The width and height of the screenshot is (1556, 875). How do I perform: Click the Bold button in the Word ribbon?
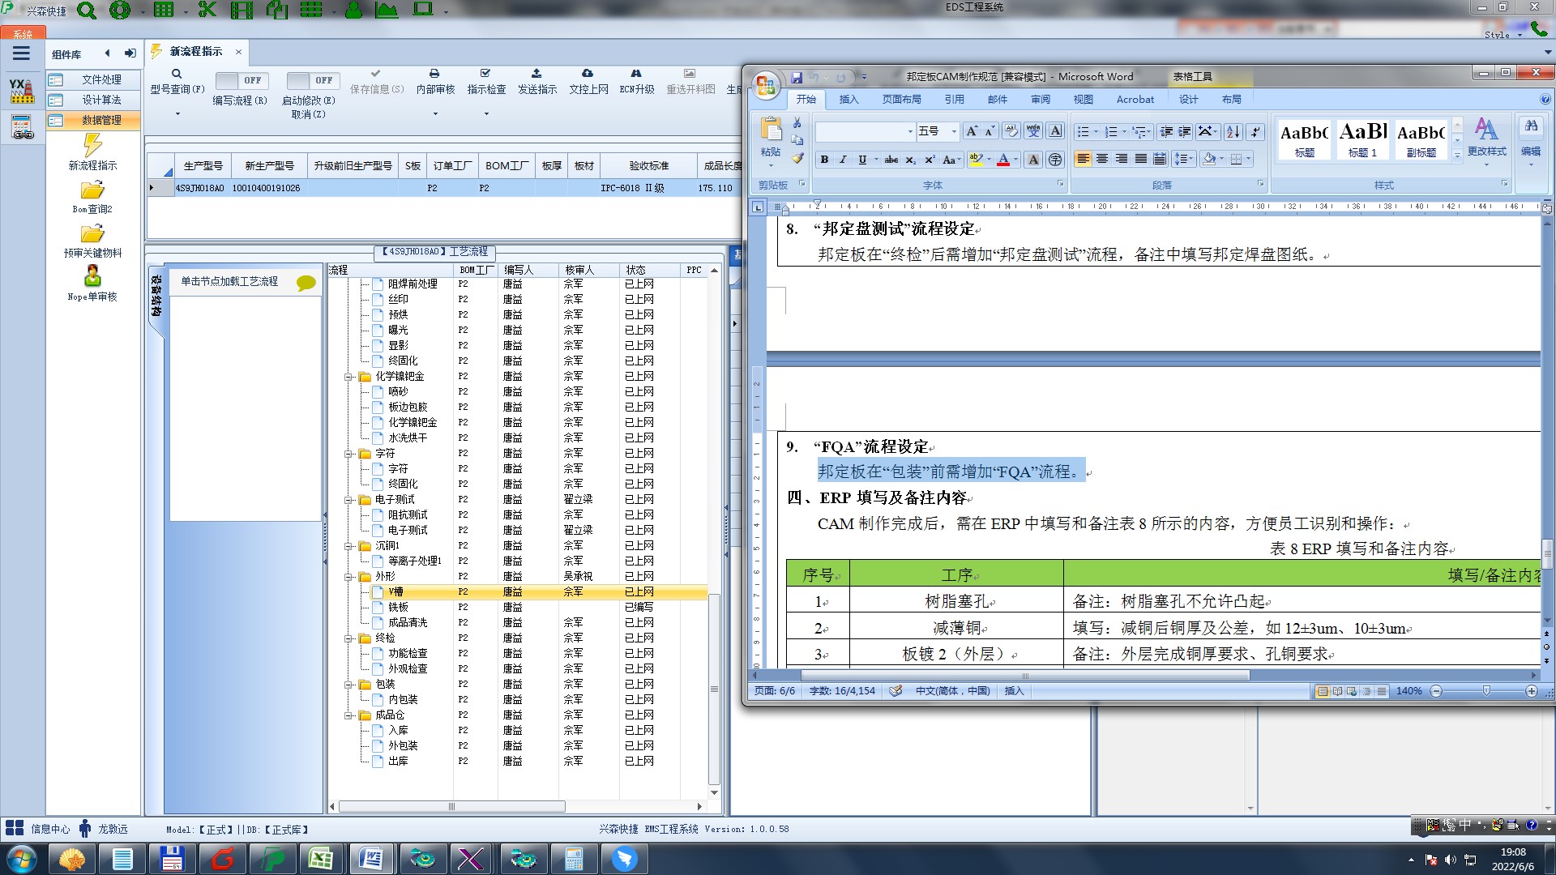click(x=824, y=160)
